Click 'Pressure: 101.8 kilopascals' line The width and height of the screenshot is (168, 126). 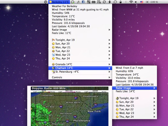pos(132,81)
